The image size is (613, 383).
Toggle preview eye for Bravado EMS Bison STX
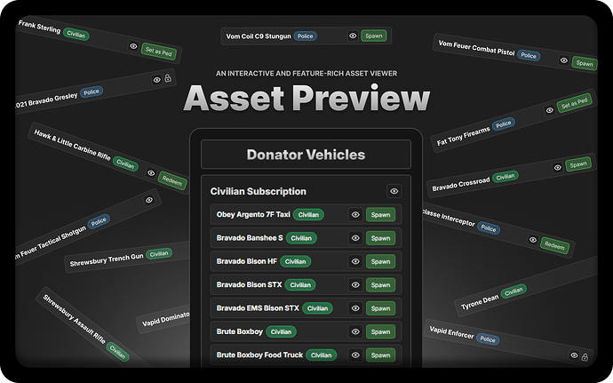coord(355,308)
